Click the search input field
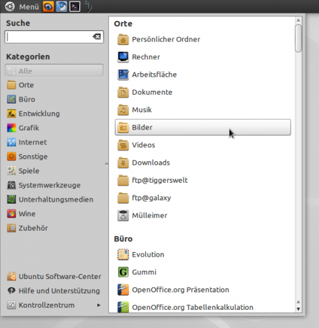The width and height of the screenshot is (319, 328). pos(54,37)
